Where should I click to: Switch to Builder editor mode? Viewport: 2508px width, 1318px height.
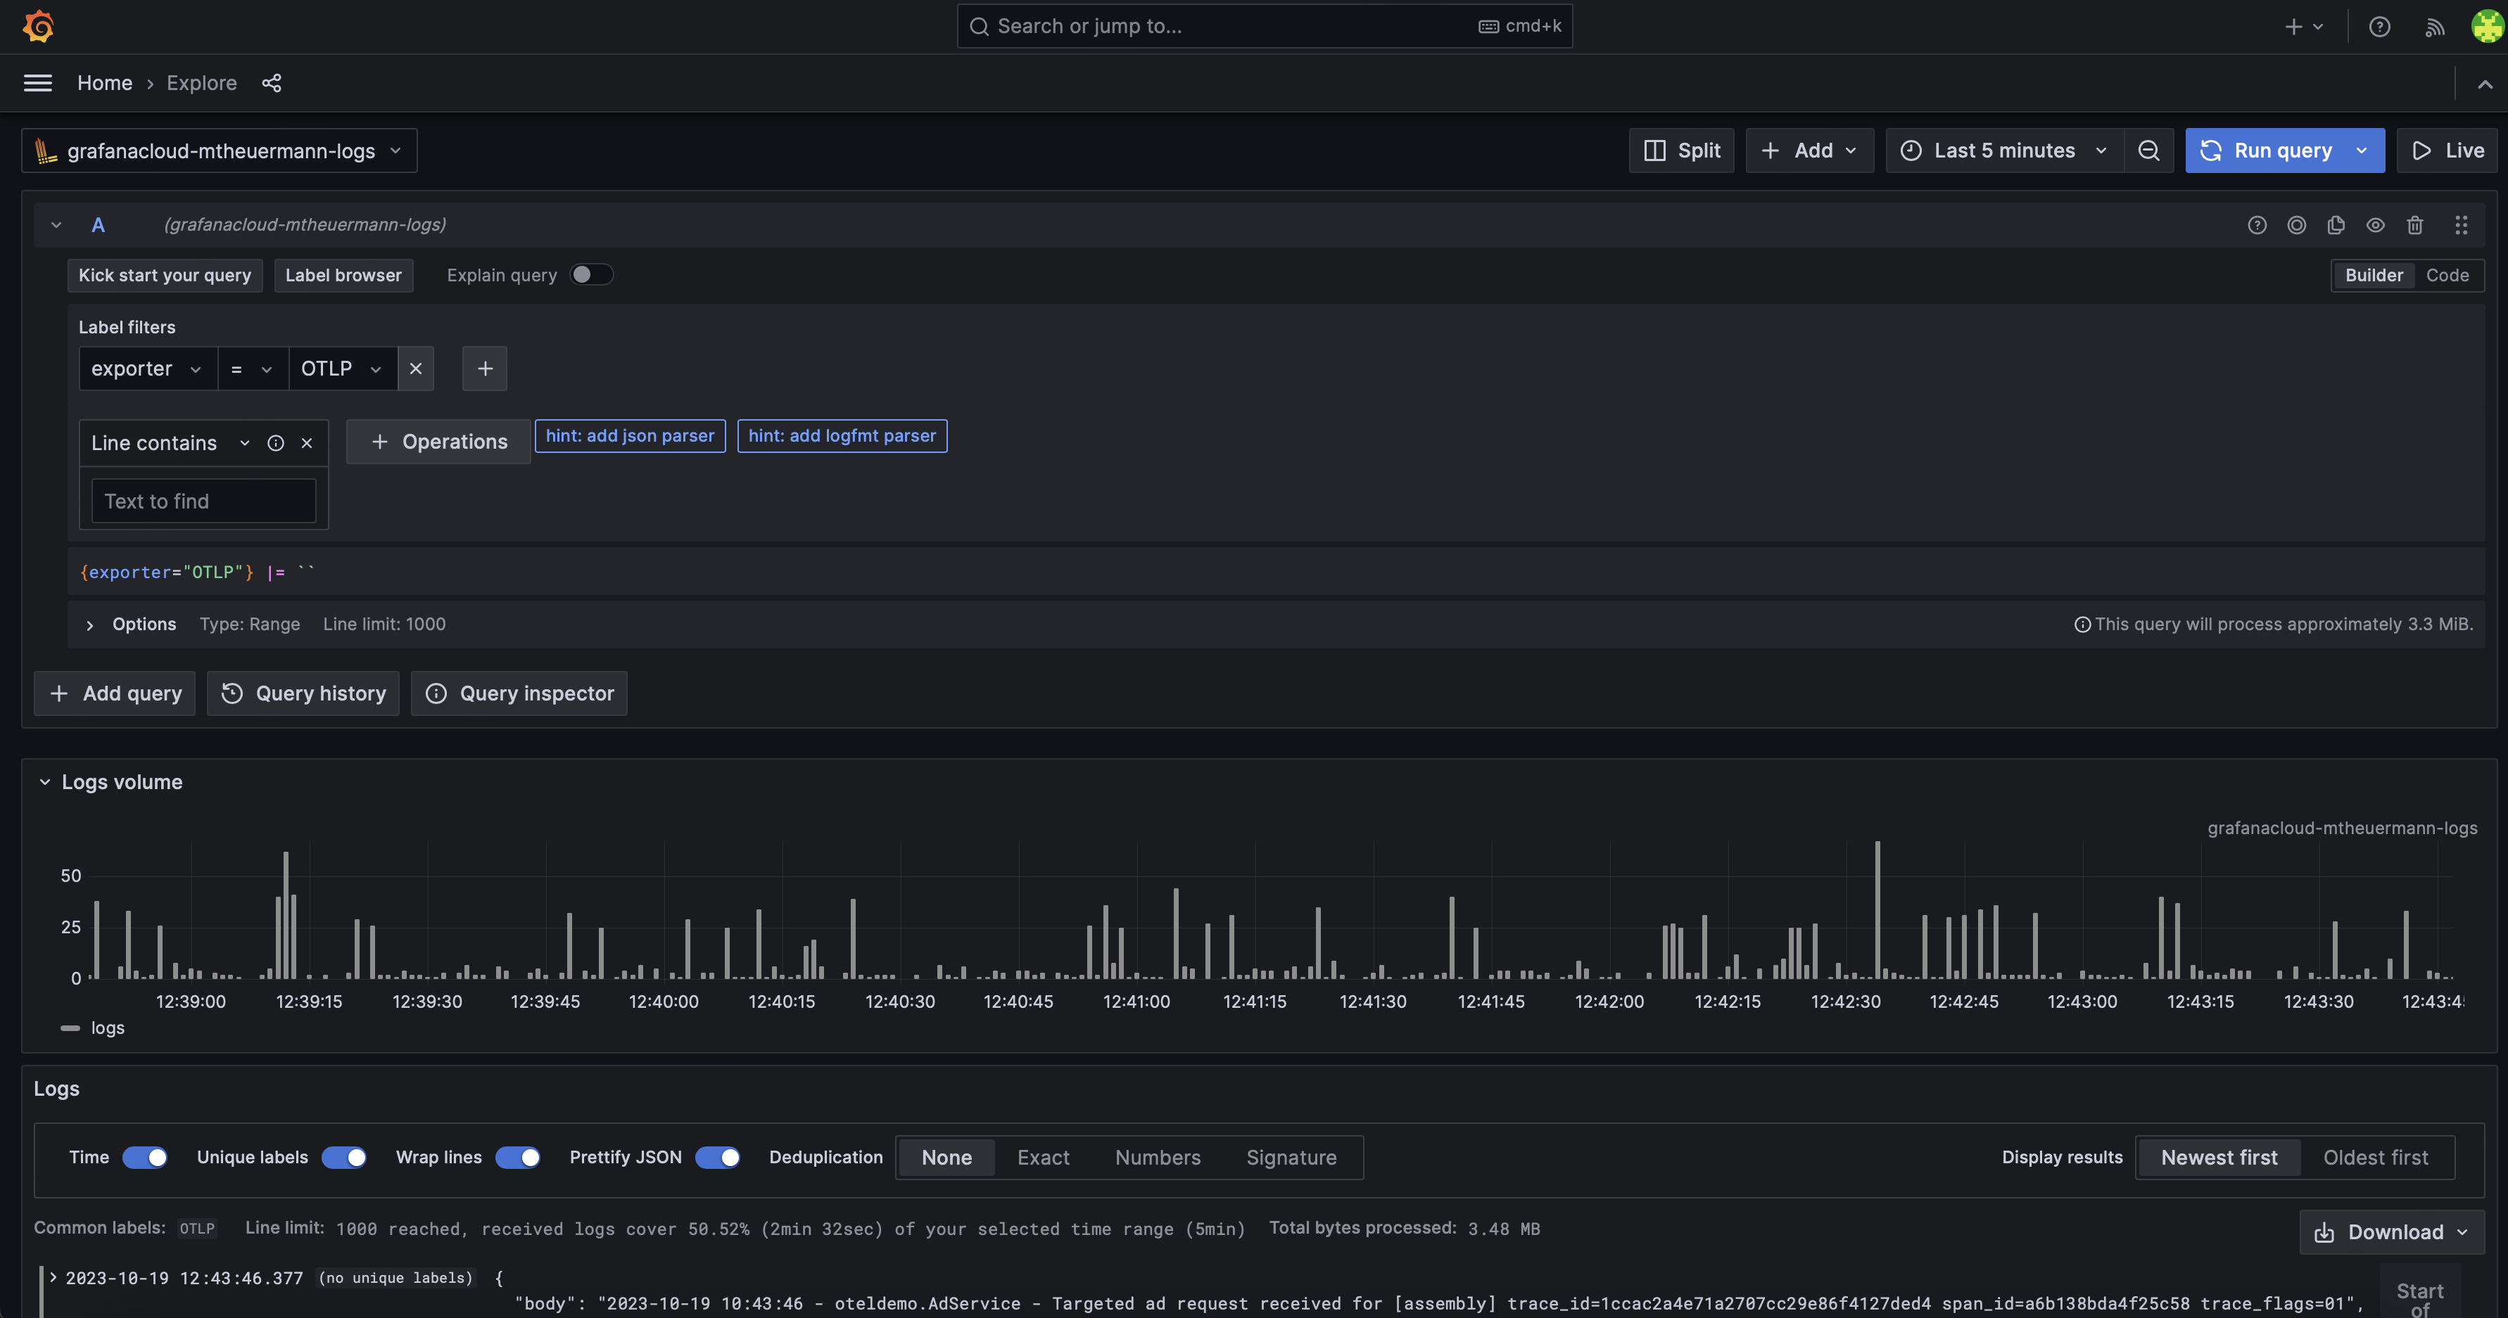tap(2374, 274)
